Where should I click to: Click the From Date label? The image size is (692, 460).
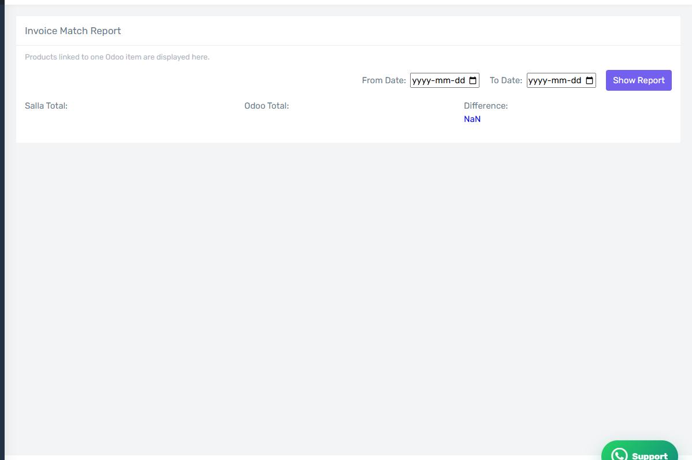tap(384, 80)
